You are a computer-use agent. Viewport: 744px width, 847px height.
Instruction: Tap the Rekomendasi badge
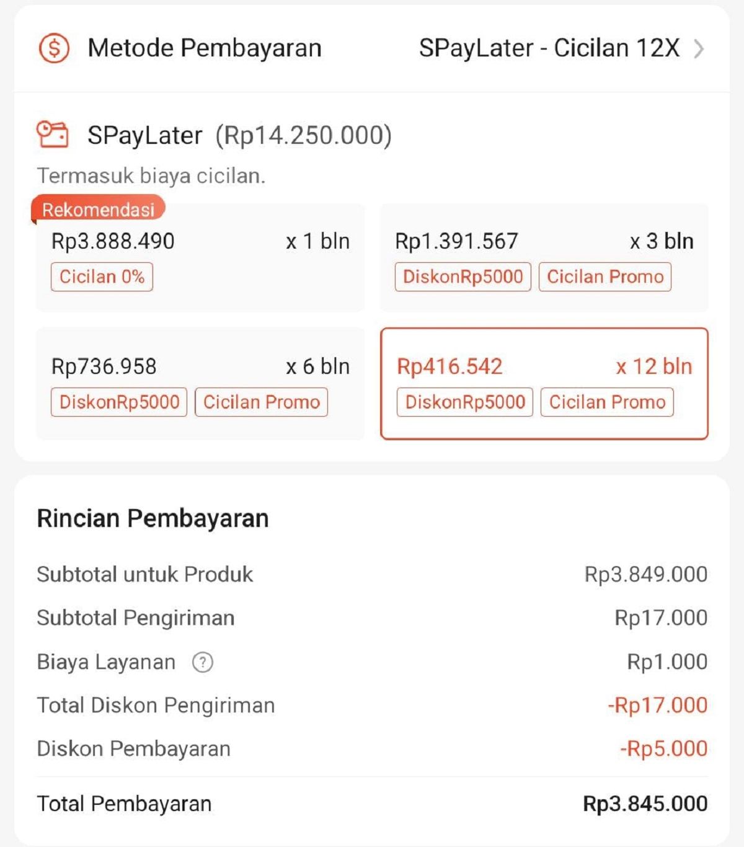pos(98,210)
